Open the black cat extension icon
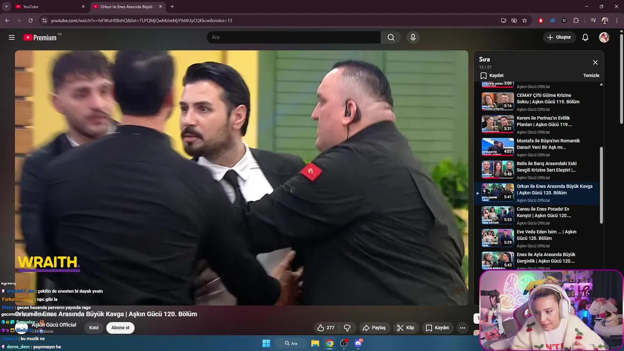The width and height of the screenshot is (624, 351). point(564,20)
